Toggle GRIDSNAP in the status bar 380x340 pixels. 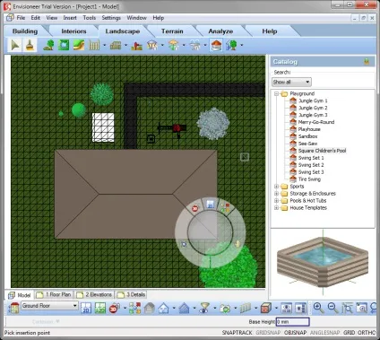point(268,333)
